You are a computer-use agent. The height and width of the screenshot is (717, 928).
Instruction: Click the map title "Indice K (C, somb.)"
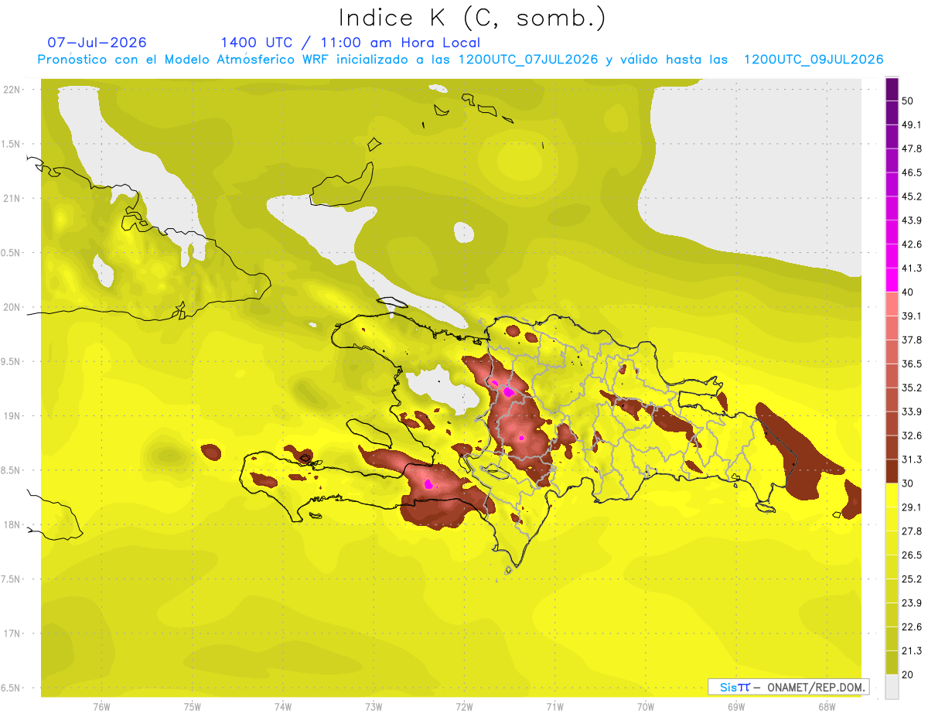click(472, 18)
